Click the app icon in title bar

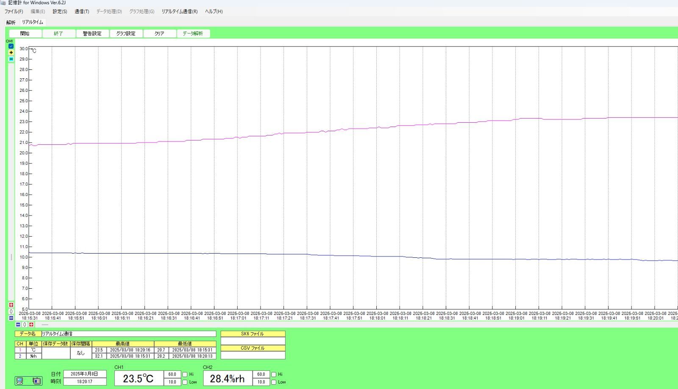pos(3,3)
